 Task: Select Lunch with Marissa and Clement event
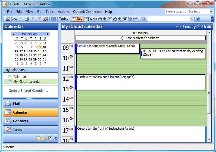pyautogui.click(x=140, y=82)
